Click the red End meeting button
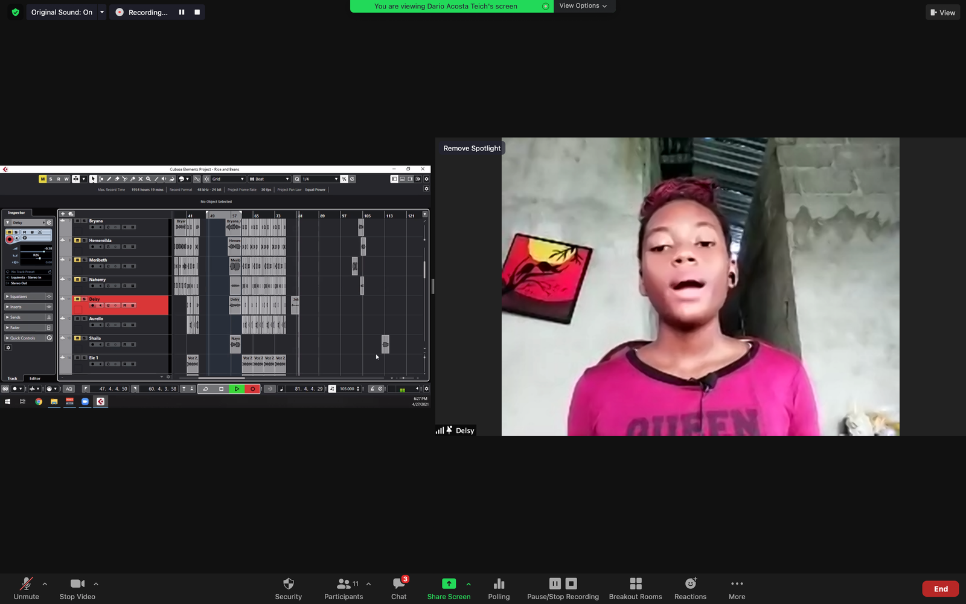This screenshot has width=966, height=604. (940, 589)
